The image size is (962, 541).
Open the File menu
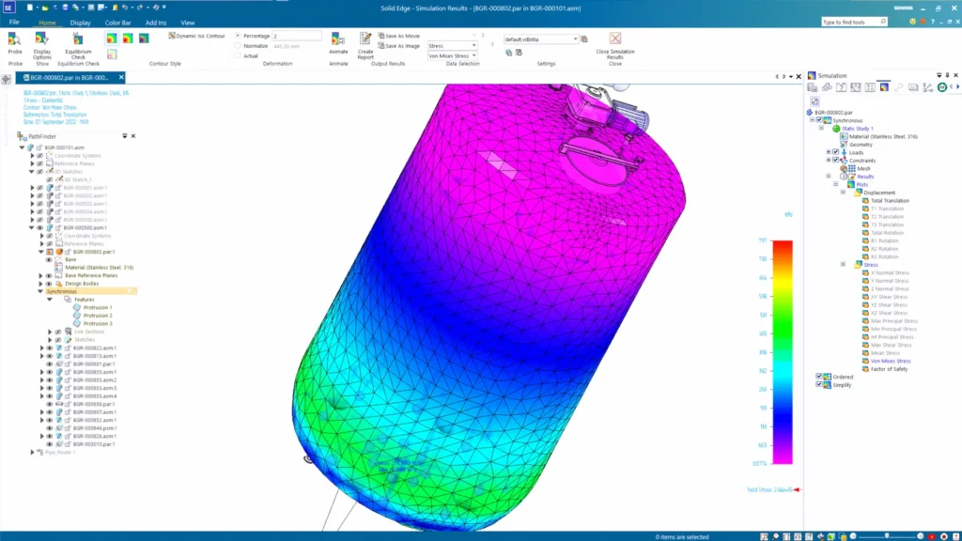(14, 23)
